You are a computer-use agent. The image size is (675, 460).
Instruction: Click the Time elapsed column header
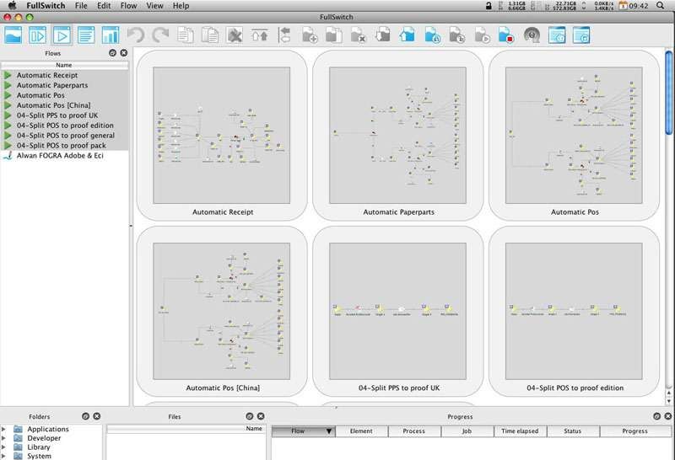[519, 431]
